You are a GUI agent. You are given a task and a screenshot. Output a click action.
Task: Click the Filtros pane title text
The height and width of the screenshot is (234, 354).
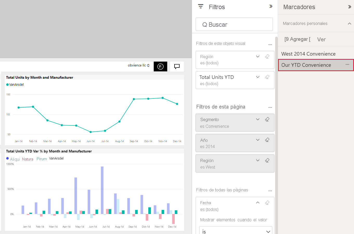(217, 7)
